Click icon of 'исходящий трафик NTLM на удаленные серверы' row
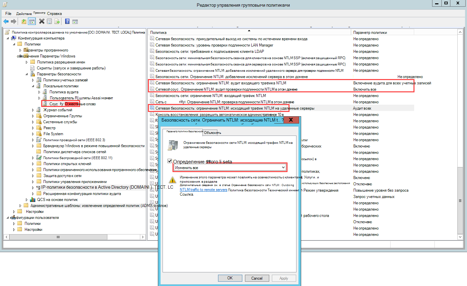Screen dimensions: 467x286 tap(152, 108)
